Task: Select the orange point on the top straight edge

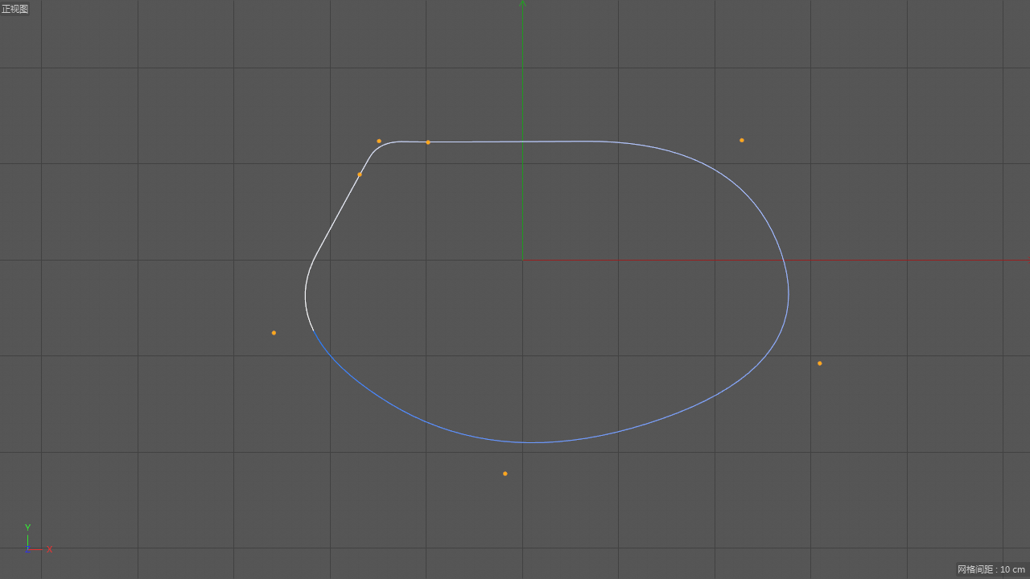Action: tap(428, 142)
